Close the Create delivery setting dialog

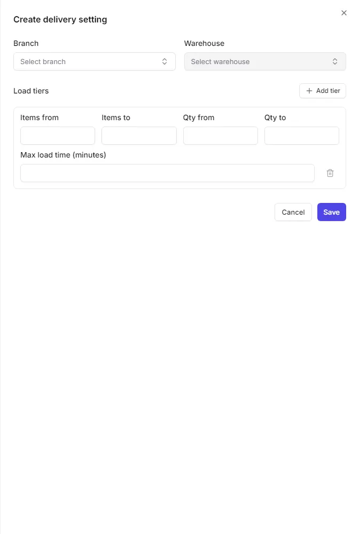[x=344, y=13]
